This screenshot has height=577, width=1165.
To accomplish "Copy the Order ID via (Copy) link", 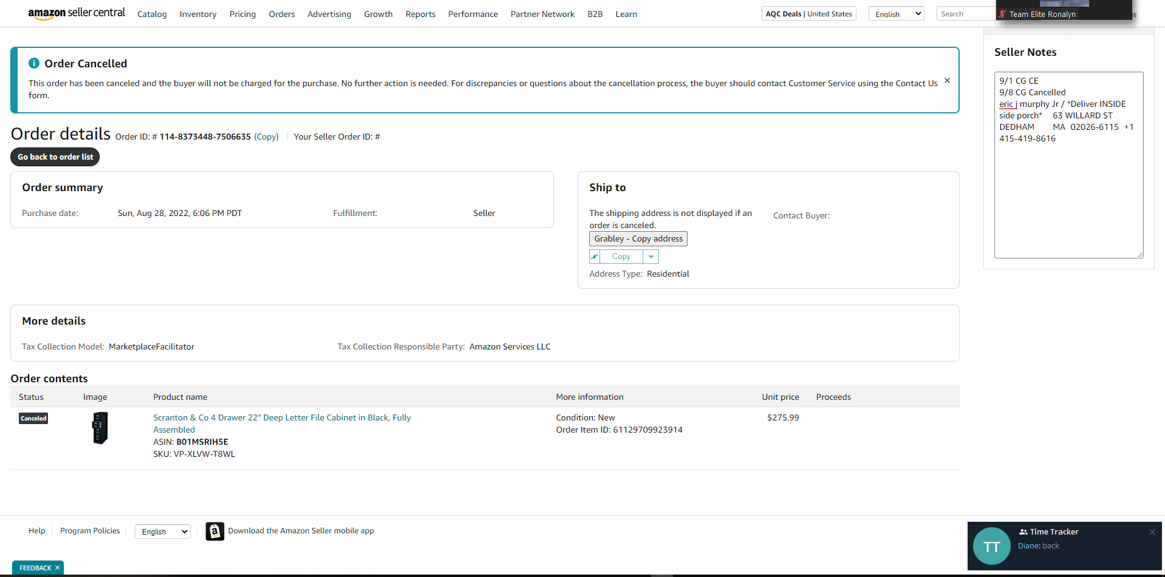I will tap(266, 137).
